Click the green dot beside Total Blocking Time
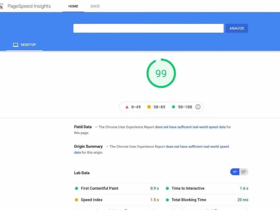Viewport: 280px width, 210px height. (168, 200)
